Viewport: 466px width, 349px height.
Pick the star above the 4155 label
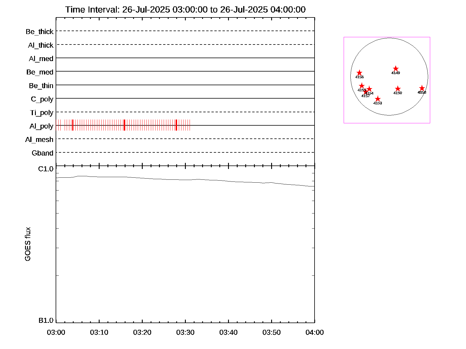point(362,86)
